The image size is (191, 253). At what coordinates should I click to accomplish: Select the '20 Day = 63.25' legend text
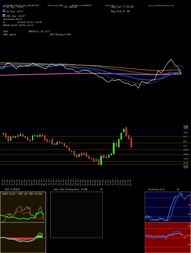pyautogui.click(x=15, y=7)
